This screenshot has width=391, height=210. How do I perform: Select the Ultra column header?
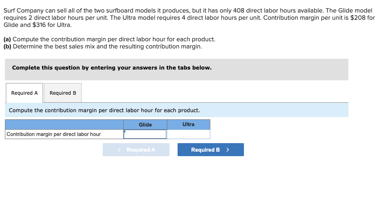[x=188, y=124]
